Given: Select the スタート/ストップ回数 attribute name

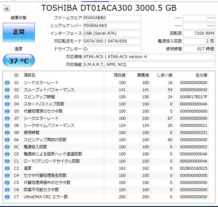Looking at the screenshot, I should (x=44, y=104).
